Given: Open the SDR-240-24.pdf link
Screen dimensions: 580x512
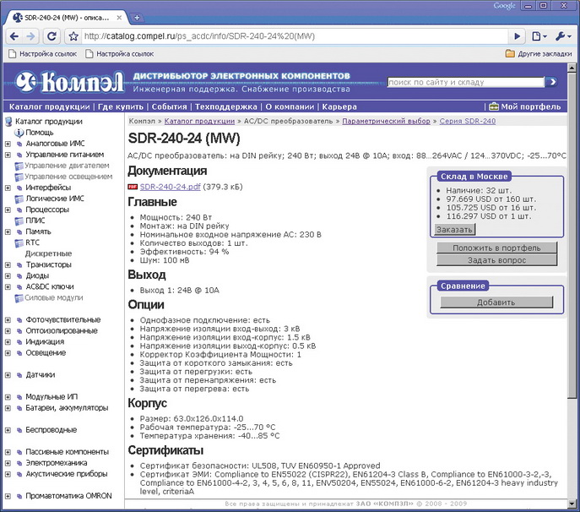Looking at the screenshot, I should click(171, 187).
